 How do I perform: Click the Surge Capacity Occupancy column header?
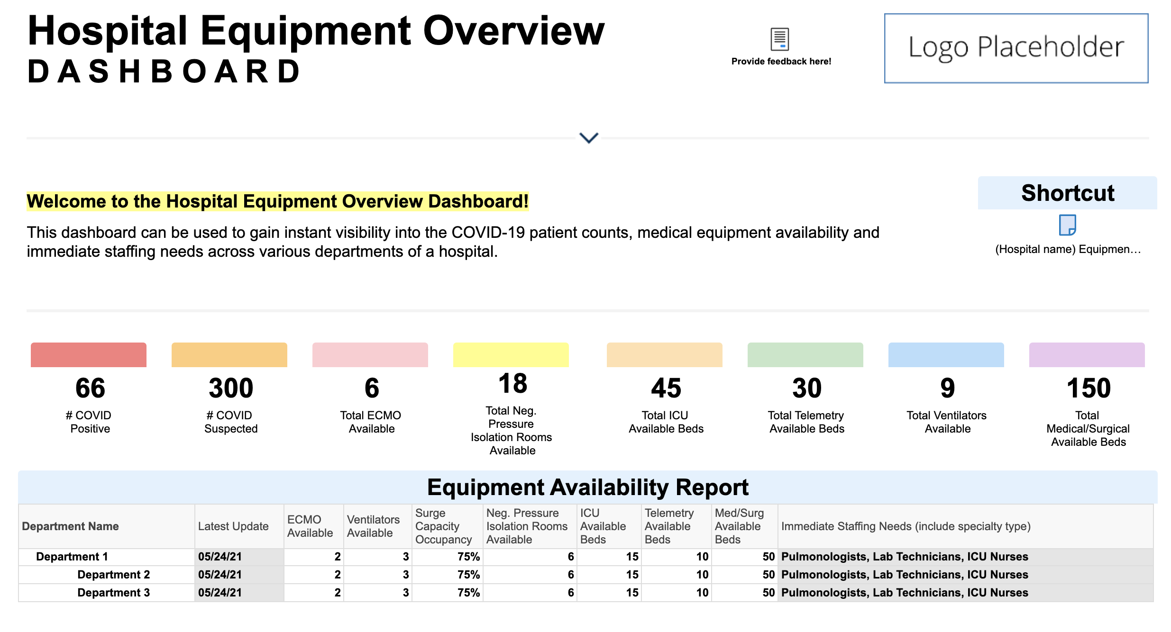pyautogui.click(x=443, y=526)
